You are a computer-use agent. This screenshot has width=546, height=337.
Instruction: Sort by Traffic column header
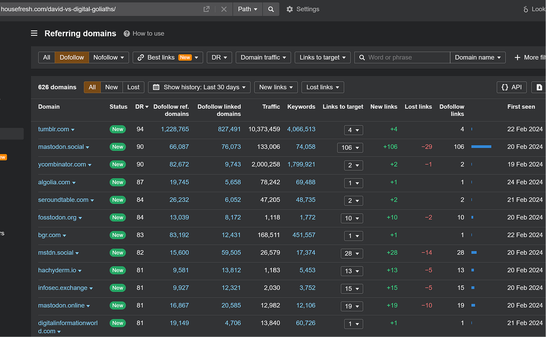pos(271,107)
